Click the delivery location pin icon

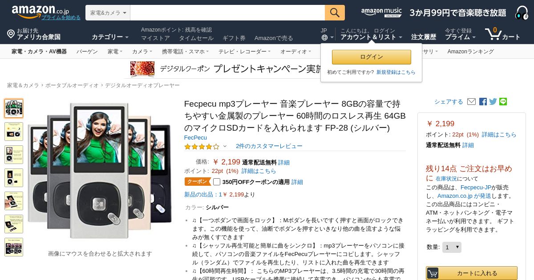[x=11, y=34]
